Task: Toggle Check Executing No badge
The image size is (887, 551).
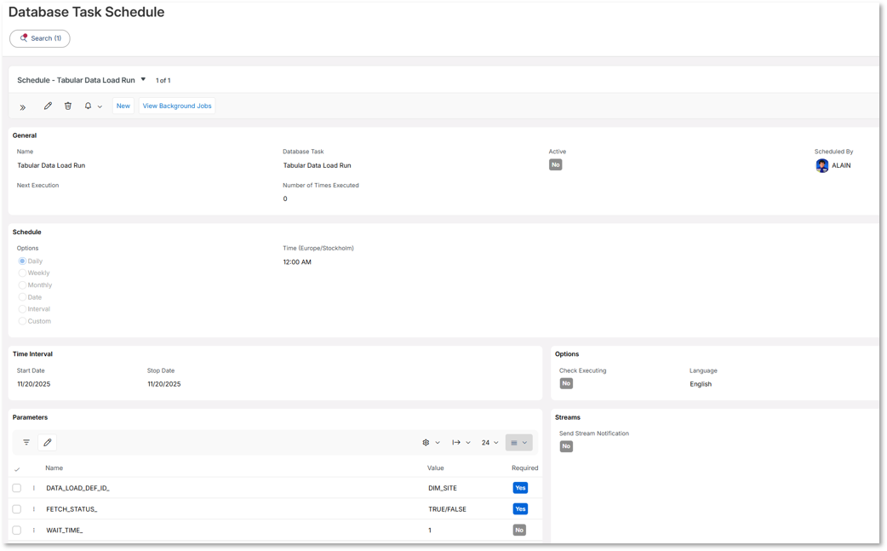Action: tap(566, 383)
